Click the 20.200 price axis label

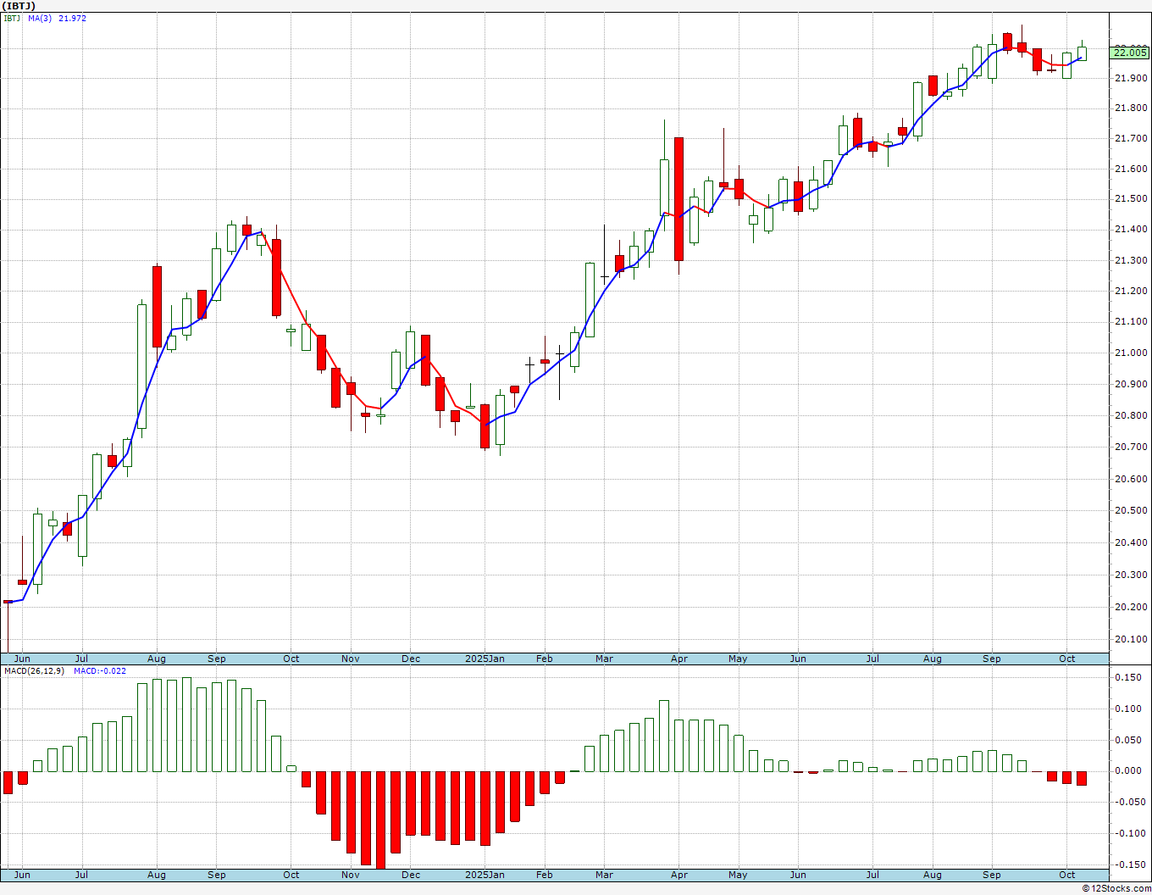click(1132, 607)
